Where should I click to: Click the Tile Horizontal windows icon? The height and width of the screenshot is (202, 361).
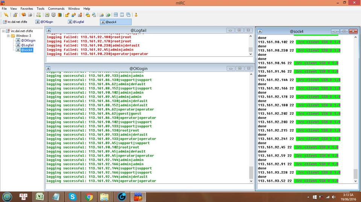(x=115, y=15)
